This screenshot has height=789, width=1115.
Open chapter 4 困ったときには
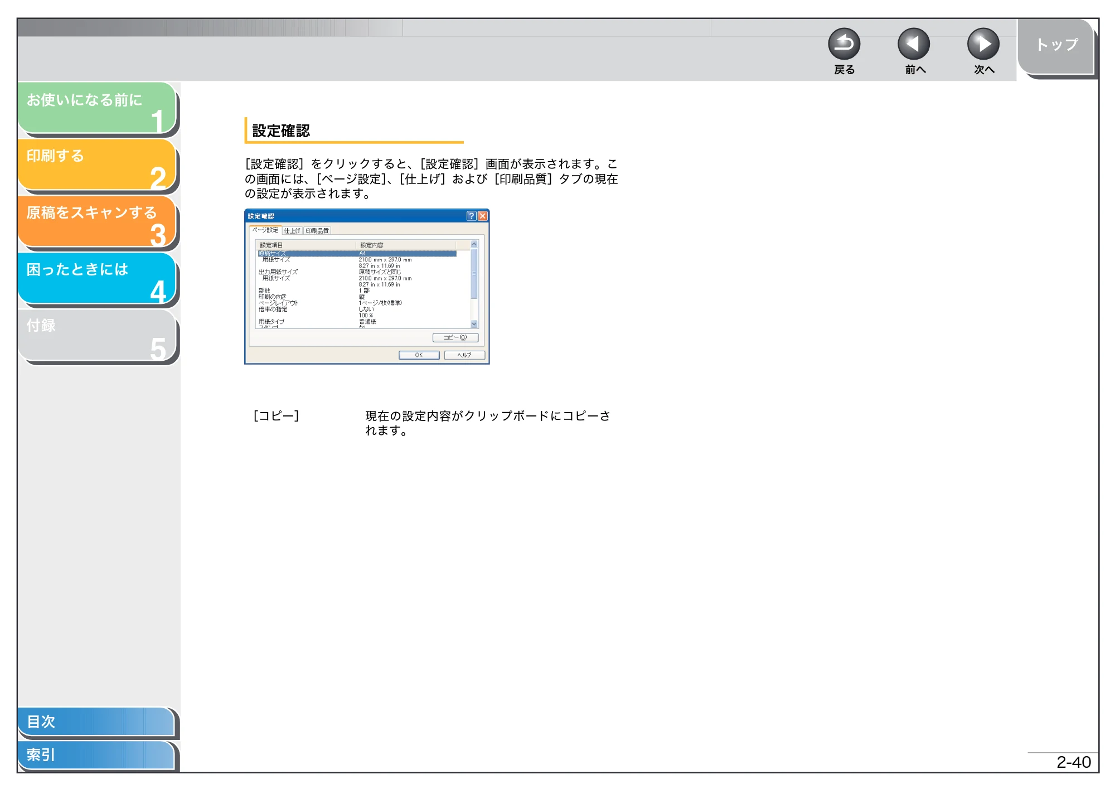pyautogui.click(x=97, y=278)
